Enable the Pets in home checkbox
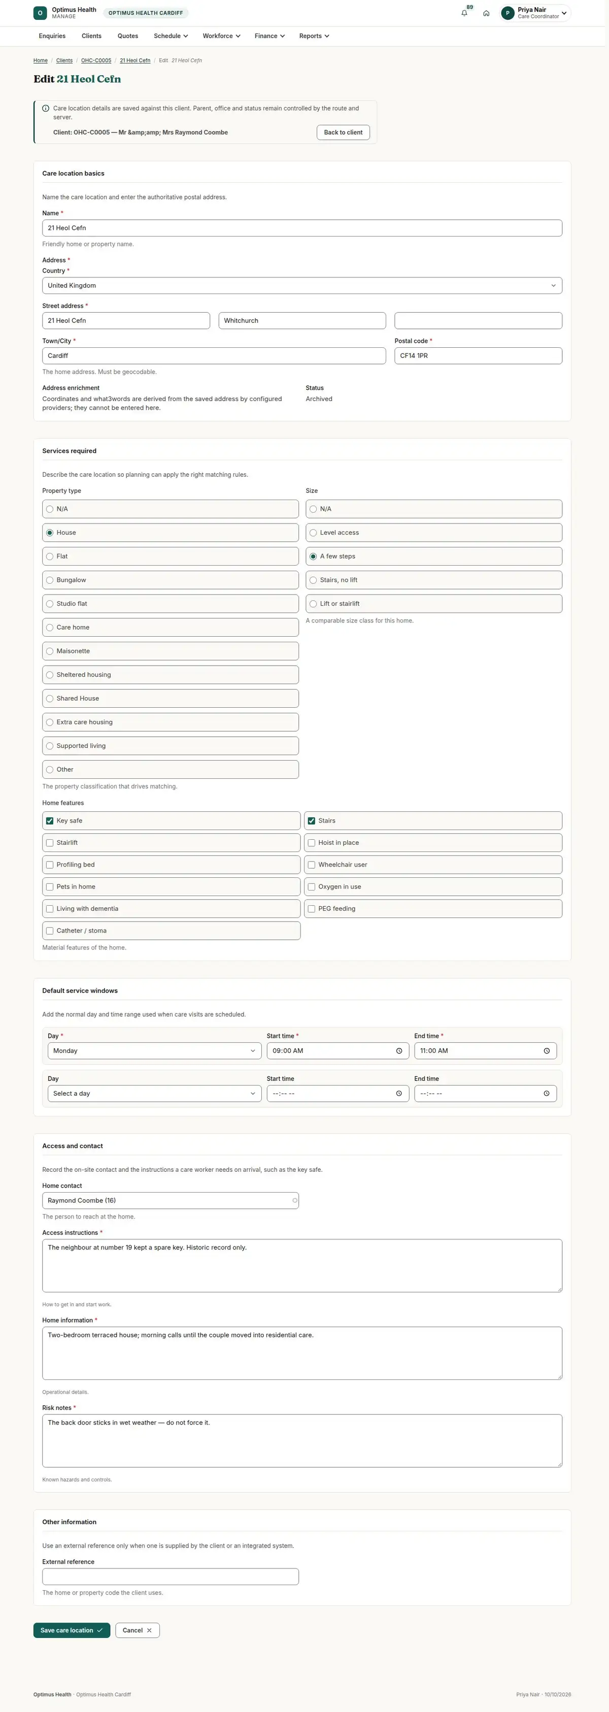The image size is (609, 1712). (x=50, y=886)
